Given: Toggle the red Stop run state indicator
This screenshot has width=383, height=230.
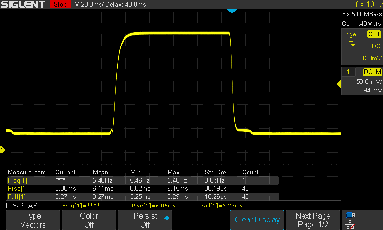Looking at the screenshot, I should 59,4.
